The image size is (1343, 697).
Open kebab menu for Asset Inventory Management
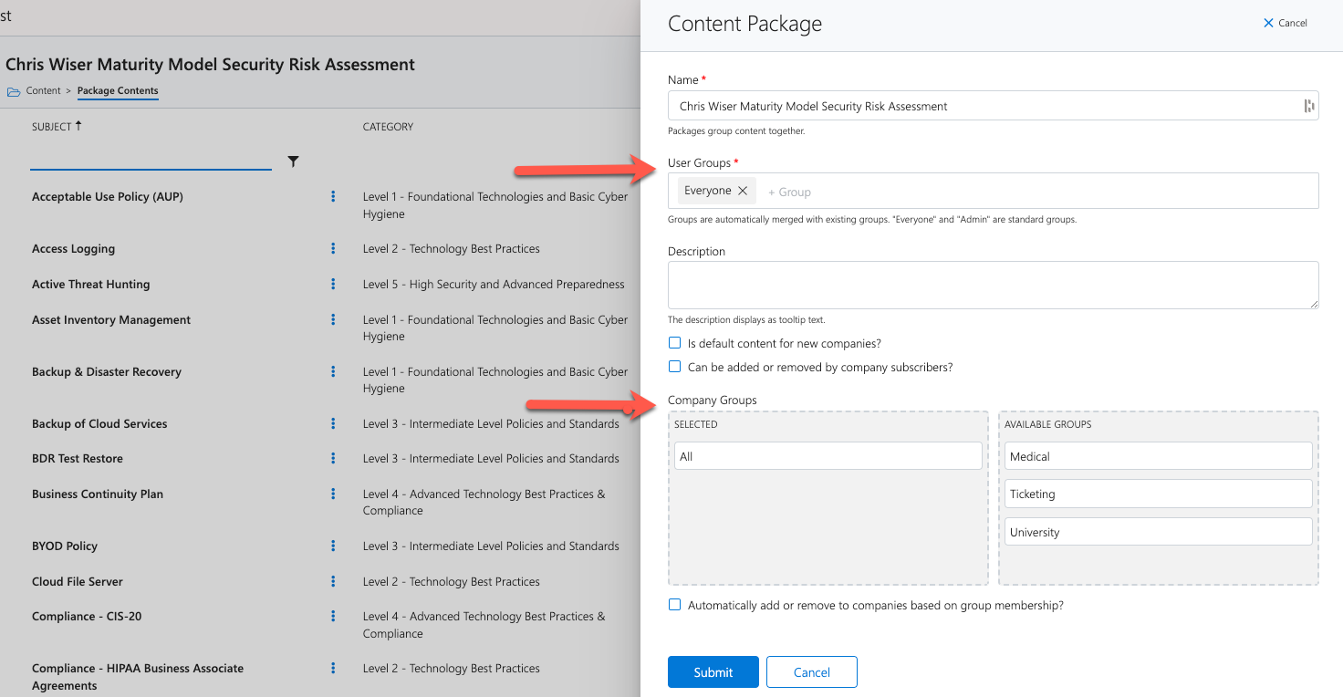point(333,319)
